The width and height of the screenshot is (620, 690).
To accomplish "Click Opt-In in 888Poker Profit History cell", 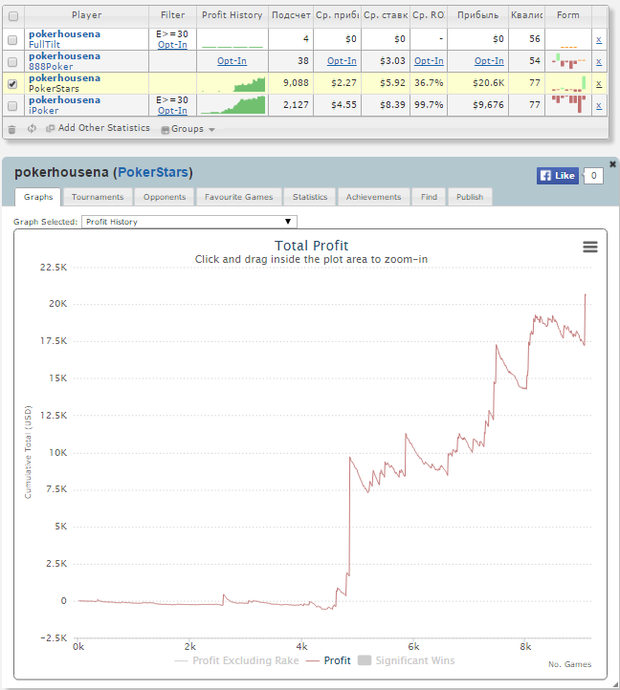I will (232, 61).
